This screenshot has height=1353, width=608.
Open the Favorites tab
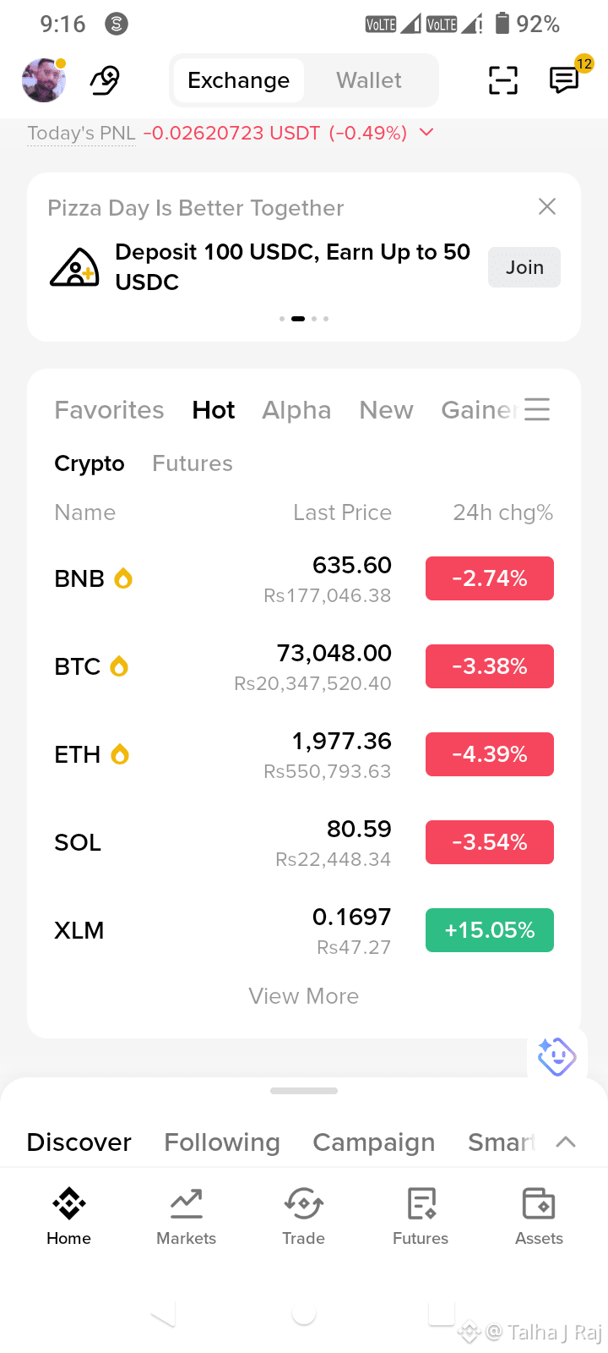click(x=110, y=410)
